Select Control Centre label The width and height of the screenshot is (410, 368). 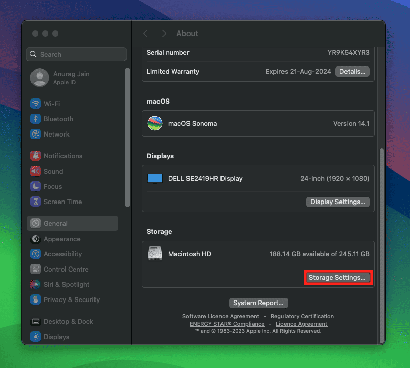(x=66, y=270)
